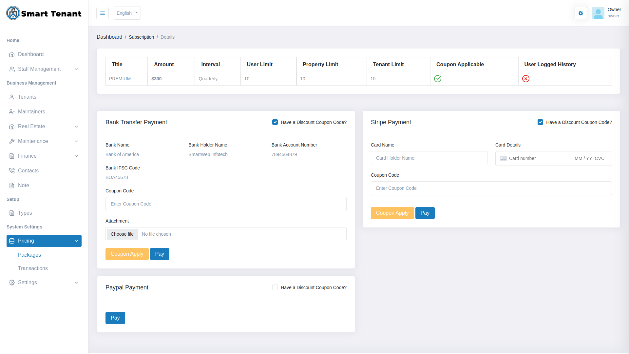Click the Maintainers sidebar icon

coord(11,112)
